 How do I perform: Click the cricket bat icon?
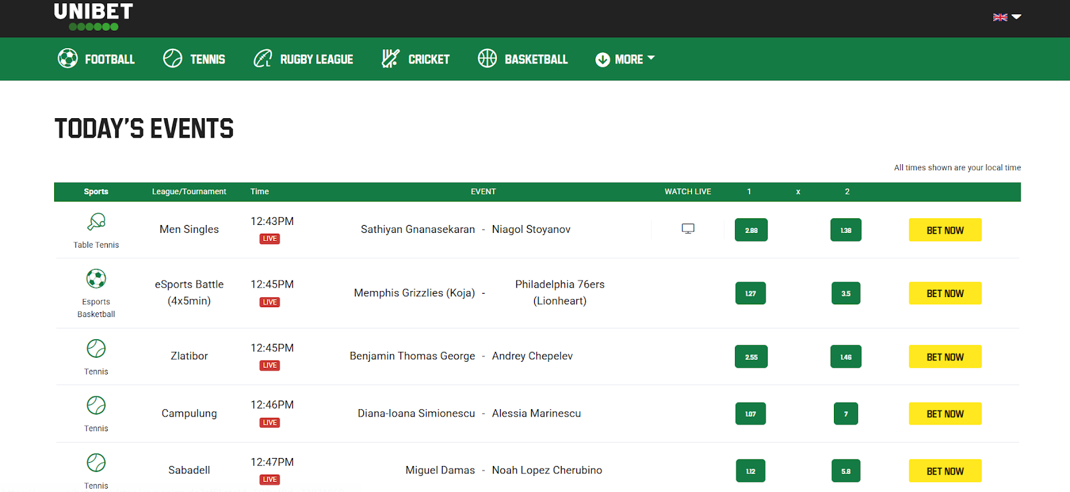click(391, 59)
